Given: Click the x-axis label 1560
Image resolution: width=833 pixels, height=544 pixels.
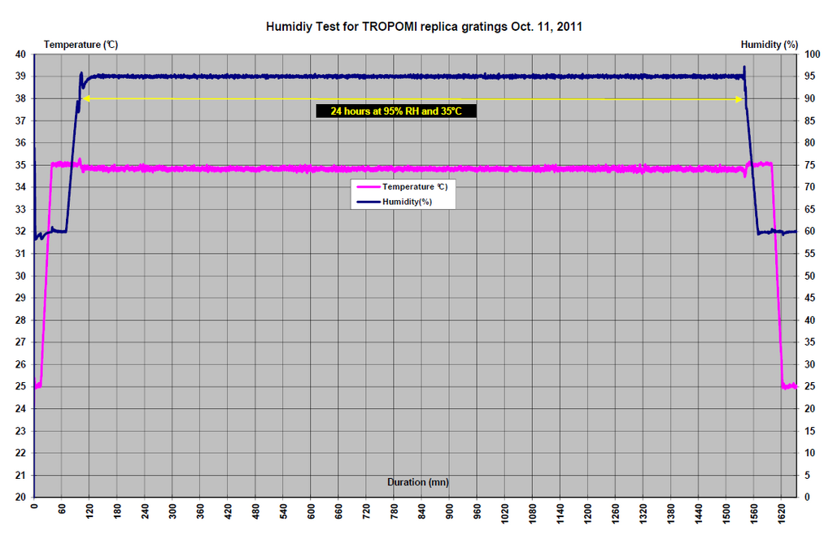Looking at the screenshot, I should click(754, 514).
